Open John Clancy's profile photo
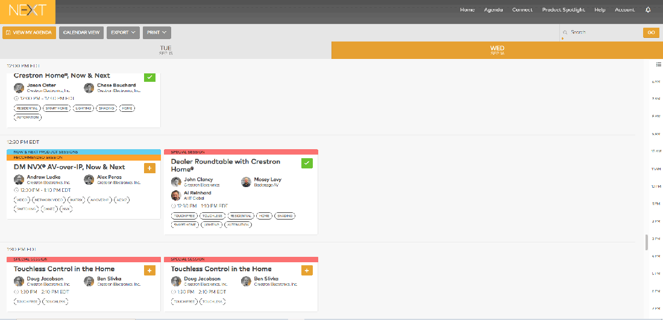The width and height of the screenshot is (663, 320). (176, 182)
